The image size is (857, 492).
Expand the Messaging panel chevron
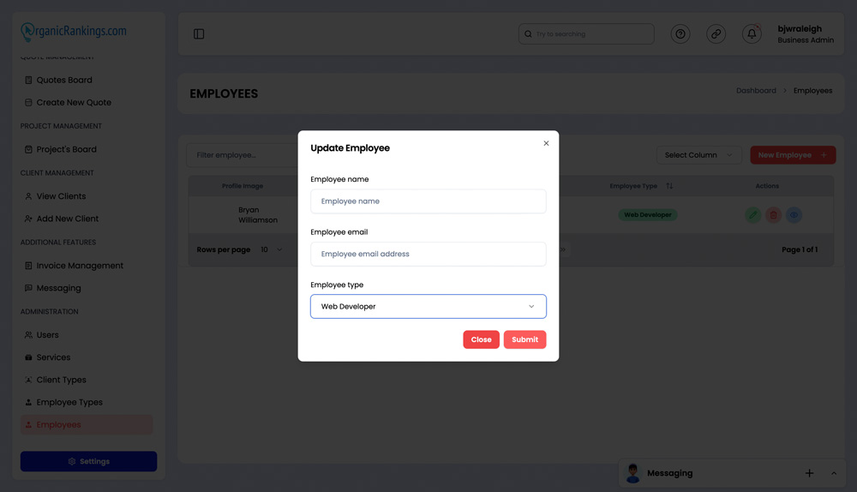point(834,473)
